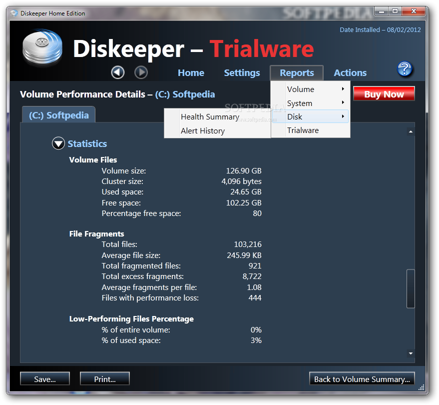The image size is (439, 405).
Task: Click the Diskeeper disk logo icon
Action: [x=42, y=47]
